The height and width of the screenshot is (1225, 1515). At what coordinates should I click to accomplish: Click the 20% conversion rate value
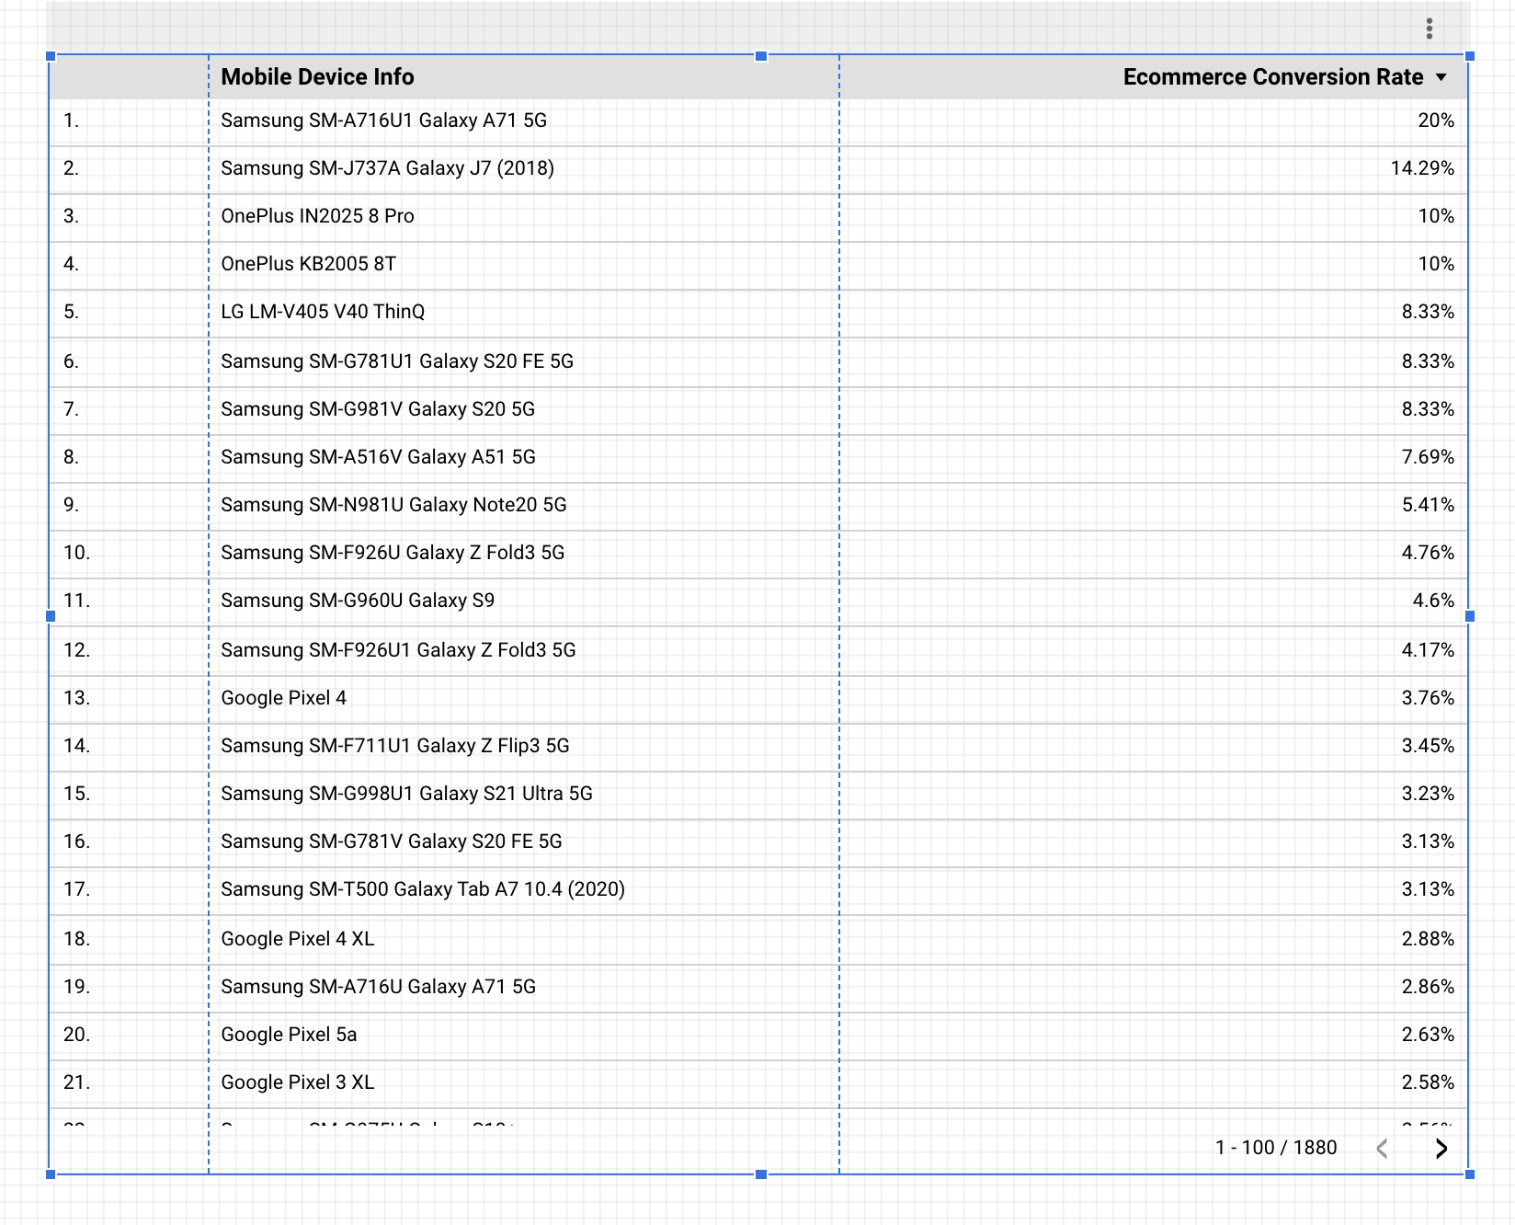click(x=1436, y=121)
